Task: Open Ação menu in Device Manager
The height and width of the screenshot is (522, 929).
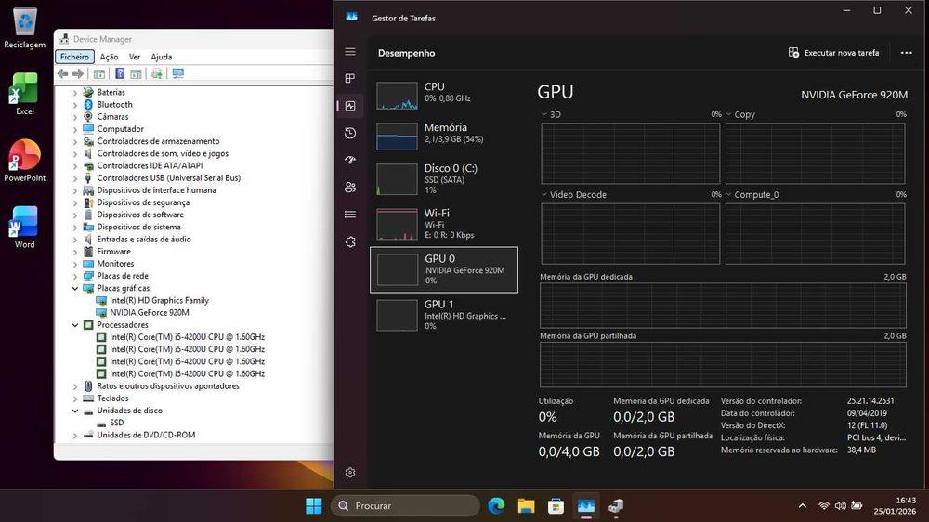Action: pos(109,57)
